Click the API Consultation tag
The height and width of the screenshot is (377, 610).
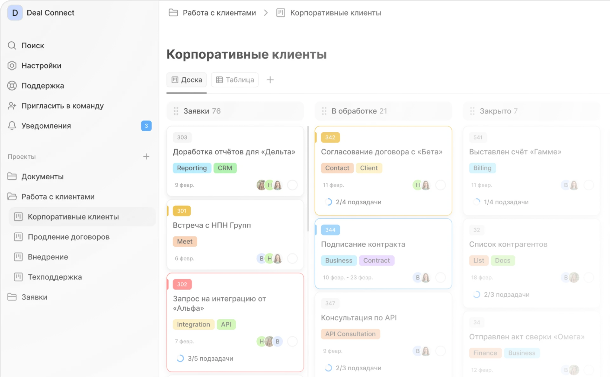[350, 334]
